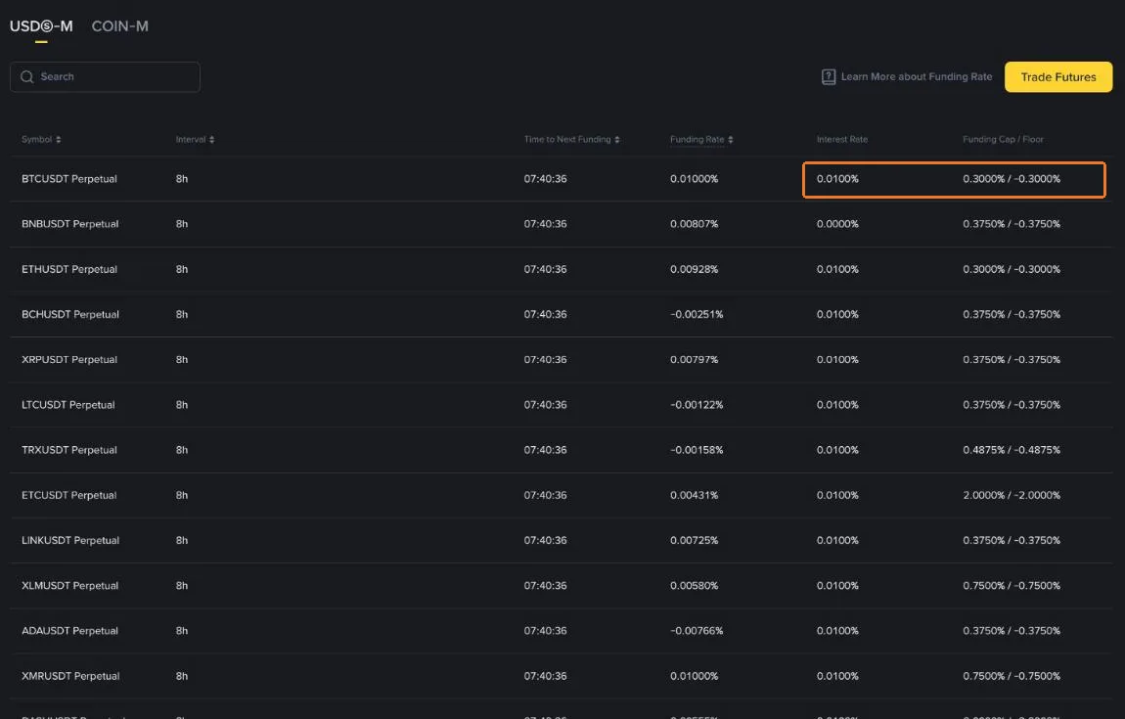Click into the Search input field
The height and width of the screenshot is (719, 1125).
pyautogui.click(x=105, y=76)
